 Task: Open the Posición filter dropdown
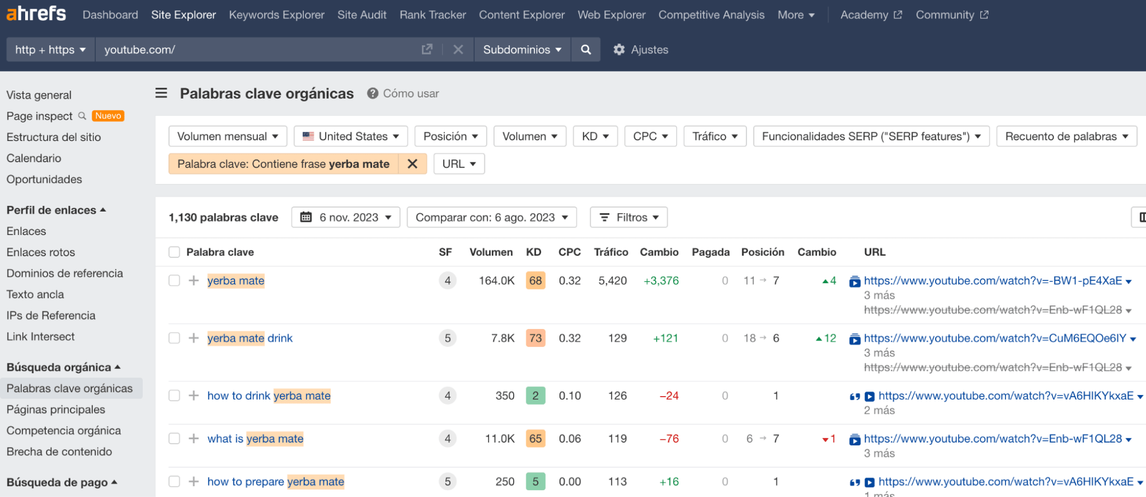[451, 136]
